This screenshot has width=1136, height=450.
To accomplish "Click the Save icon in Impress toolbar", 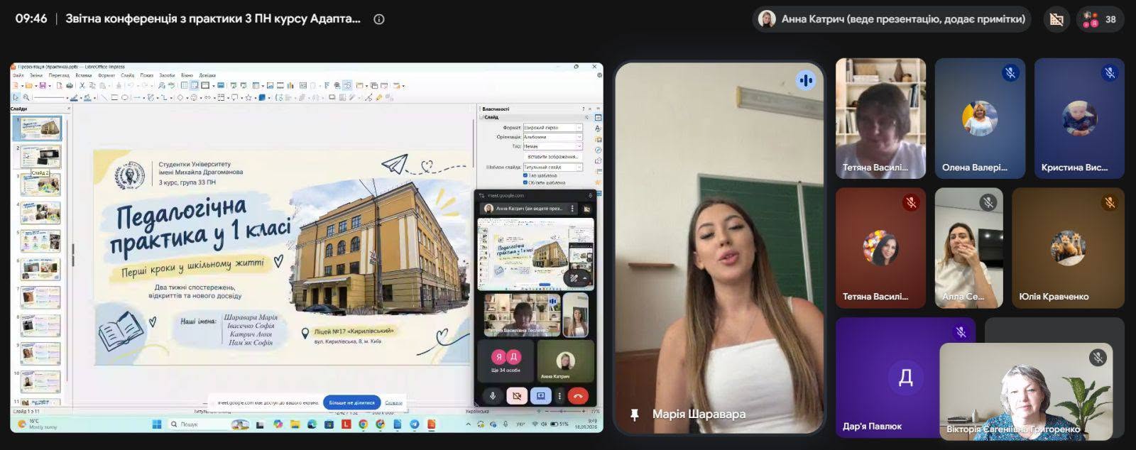I will pyautogui.click(x=43, y=86).
